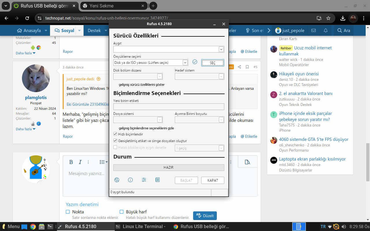Click Rapor link under plamglotis post
370x231 pixels.
click(68, 137)
